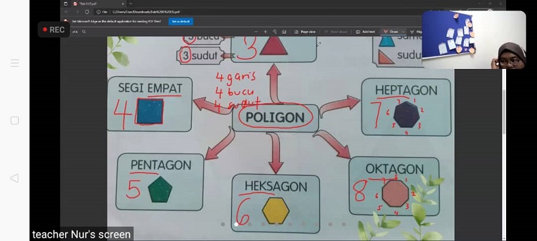Click the rotate page icon
Viewport: 537px width, 241px height.
[x=275, y=31]
